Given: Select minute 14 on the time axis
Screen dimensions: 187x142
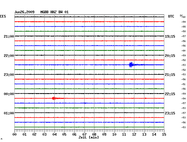Looking at the screenshot, I should click(154, 135).
